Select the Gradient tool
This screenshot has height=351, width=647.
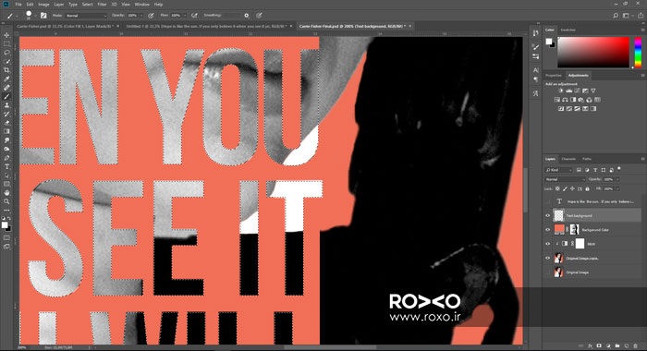[6, 131]
